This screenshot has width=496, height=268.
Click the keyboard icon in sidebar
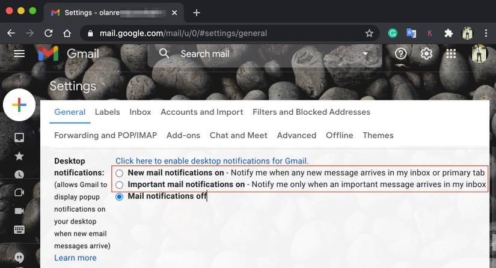click(19, 230)
